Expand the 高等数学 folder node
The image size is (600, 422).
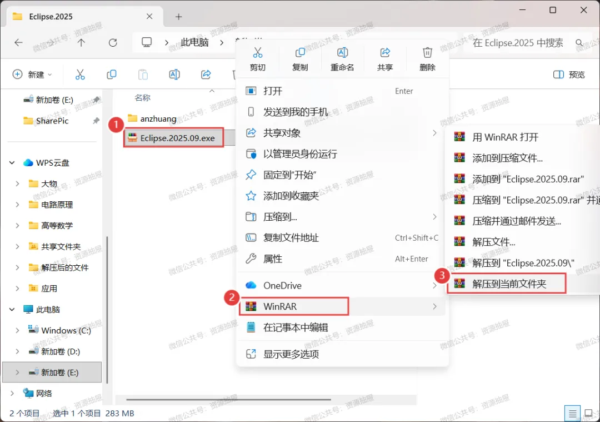tap(17, 226)
